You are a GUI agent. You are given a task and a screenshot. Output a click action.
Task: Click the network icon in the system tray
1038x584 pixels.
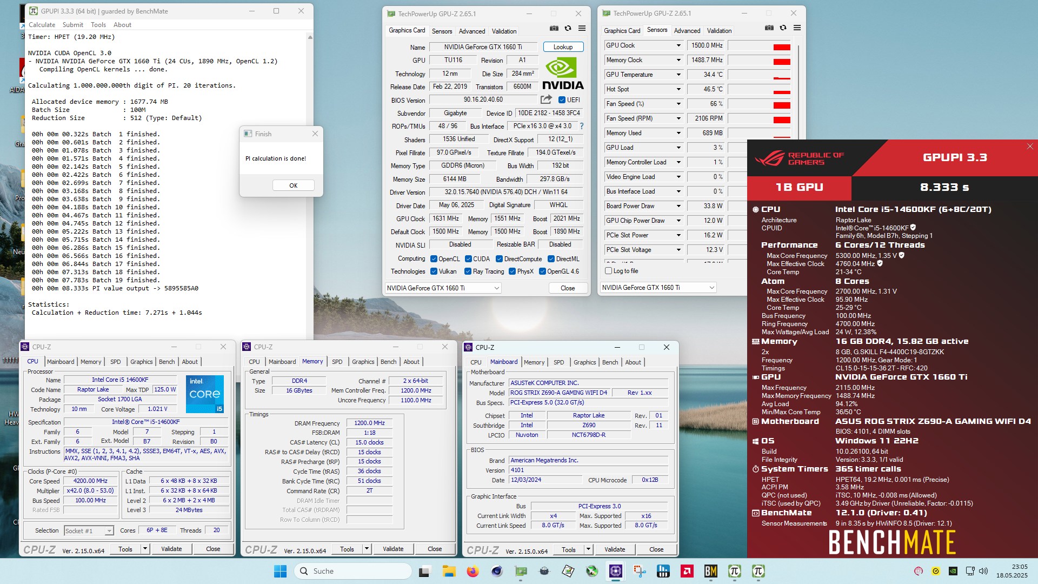970,571
